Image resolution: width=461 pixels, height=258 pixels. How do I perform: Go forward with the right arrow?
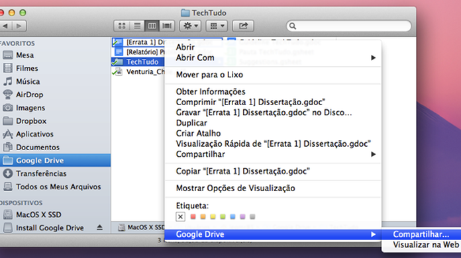[19, 26]
